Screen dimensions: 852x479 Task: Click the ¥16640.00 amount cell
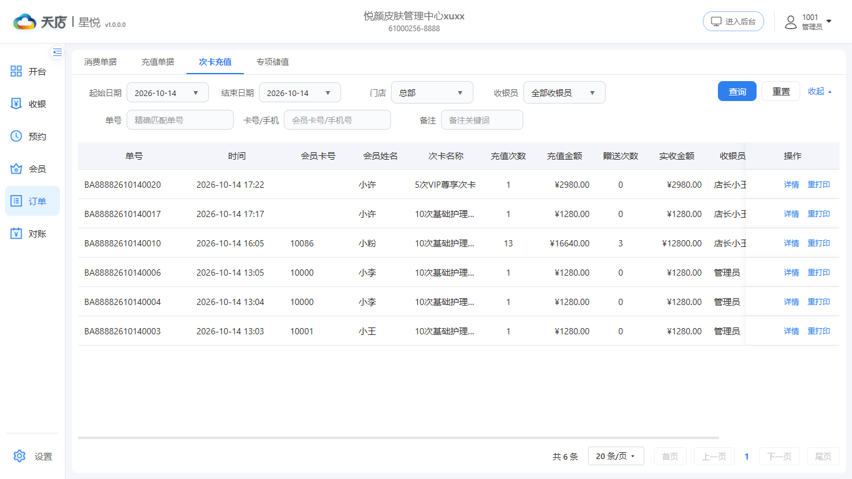point(569,243)
